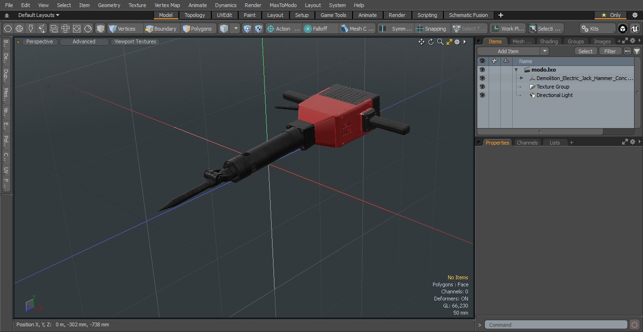The width and height of the screenshot is (643, 332).
Task: Expand the Demolition_Electric_Jack_Hammer item
Action: (x=522, y=78)
